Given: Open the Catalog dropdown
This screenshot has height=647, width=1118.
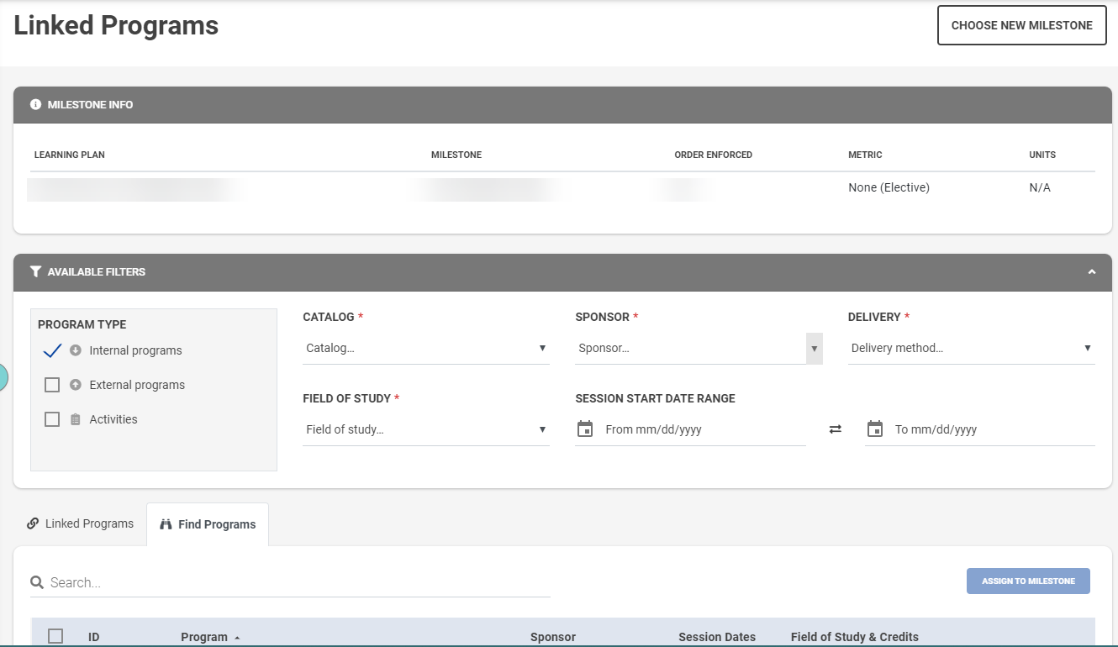Looking at the screenshot, I should point(425,348).
